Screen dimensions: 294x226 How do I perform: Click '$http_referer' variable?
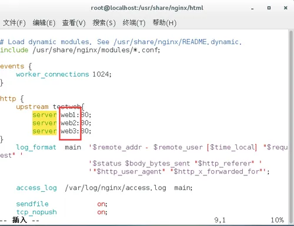[225, 164]
